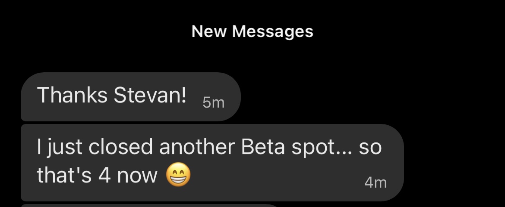Click the grinning emoji in the message
Image resolution: width=505 pixels, height=207 pixels.
point(178,175)
